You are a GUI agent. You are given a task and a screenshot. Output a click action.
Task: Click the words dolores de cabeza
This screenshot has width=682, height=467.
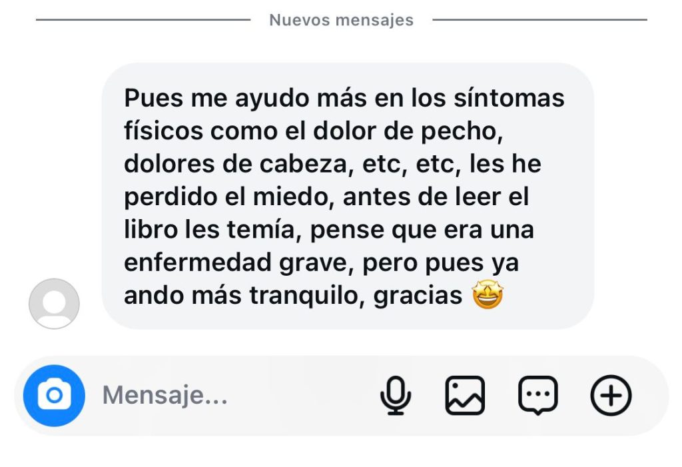(x=238, y=164)
